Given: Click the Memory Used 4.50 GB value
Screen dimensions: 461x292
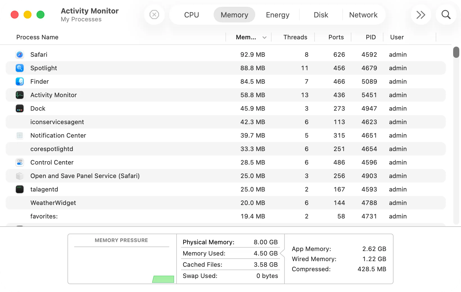Looking at the screenshot, I should pos(266,253).
